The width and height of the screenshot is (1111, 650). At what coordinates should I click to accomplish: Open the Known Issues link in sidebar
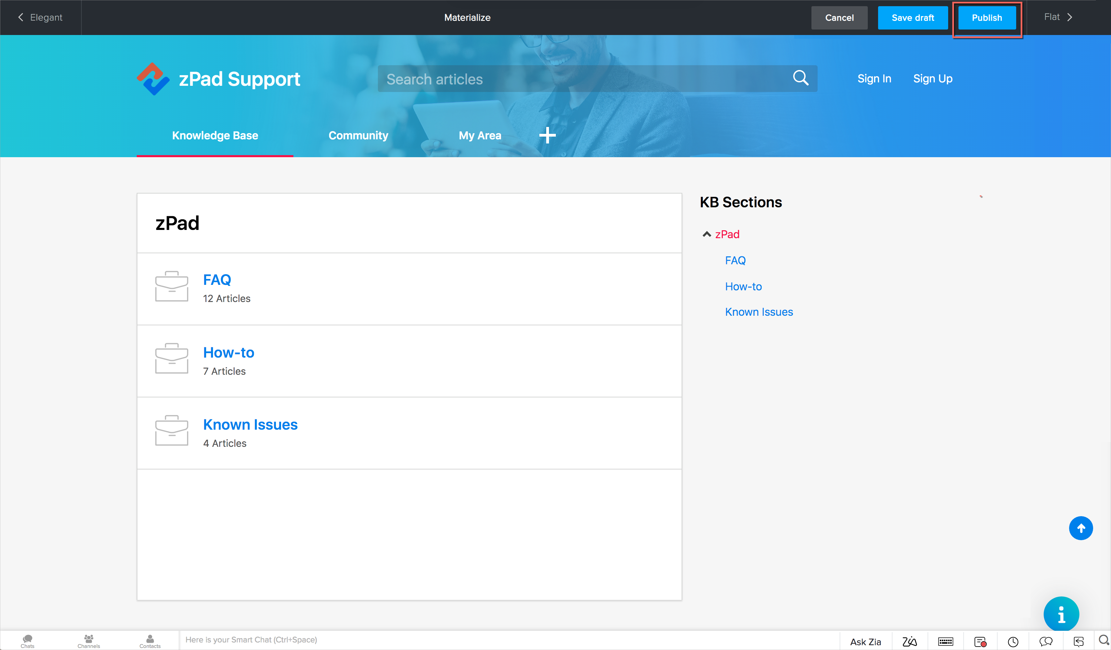tap(759, 312)
